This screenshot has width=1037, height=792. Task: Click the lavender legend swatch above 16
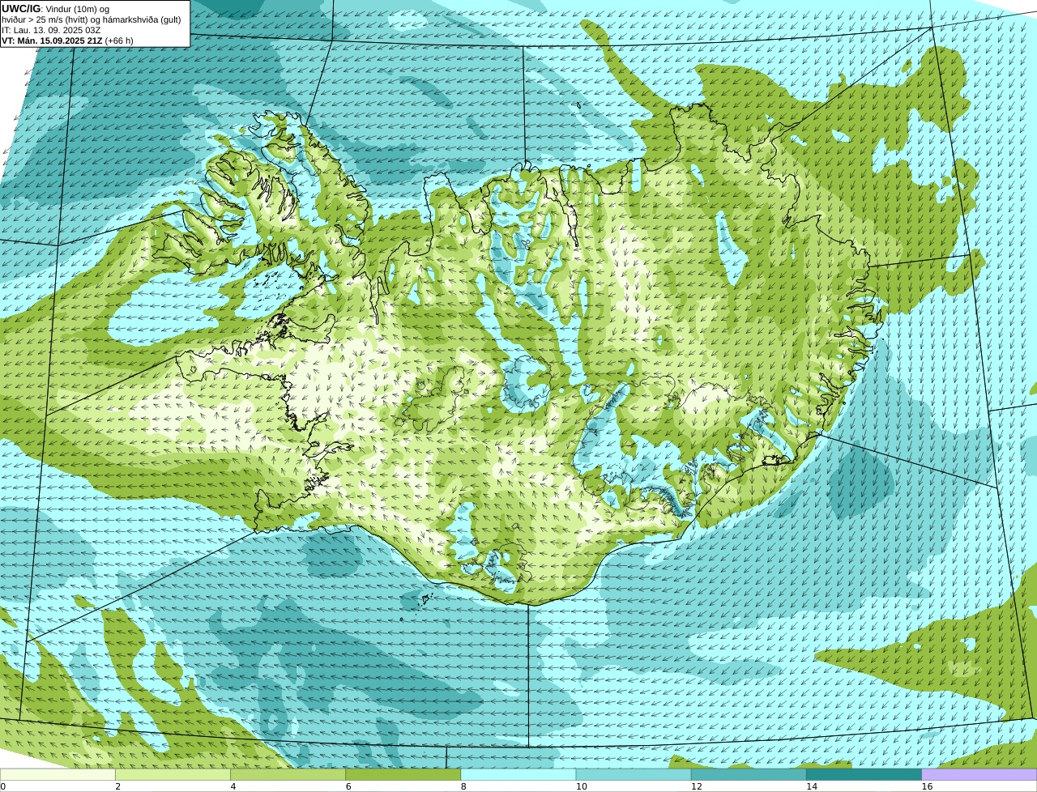979,775
